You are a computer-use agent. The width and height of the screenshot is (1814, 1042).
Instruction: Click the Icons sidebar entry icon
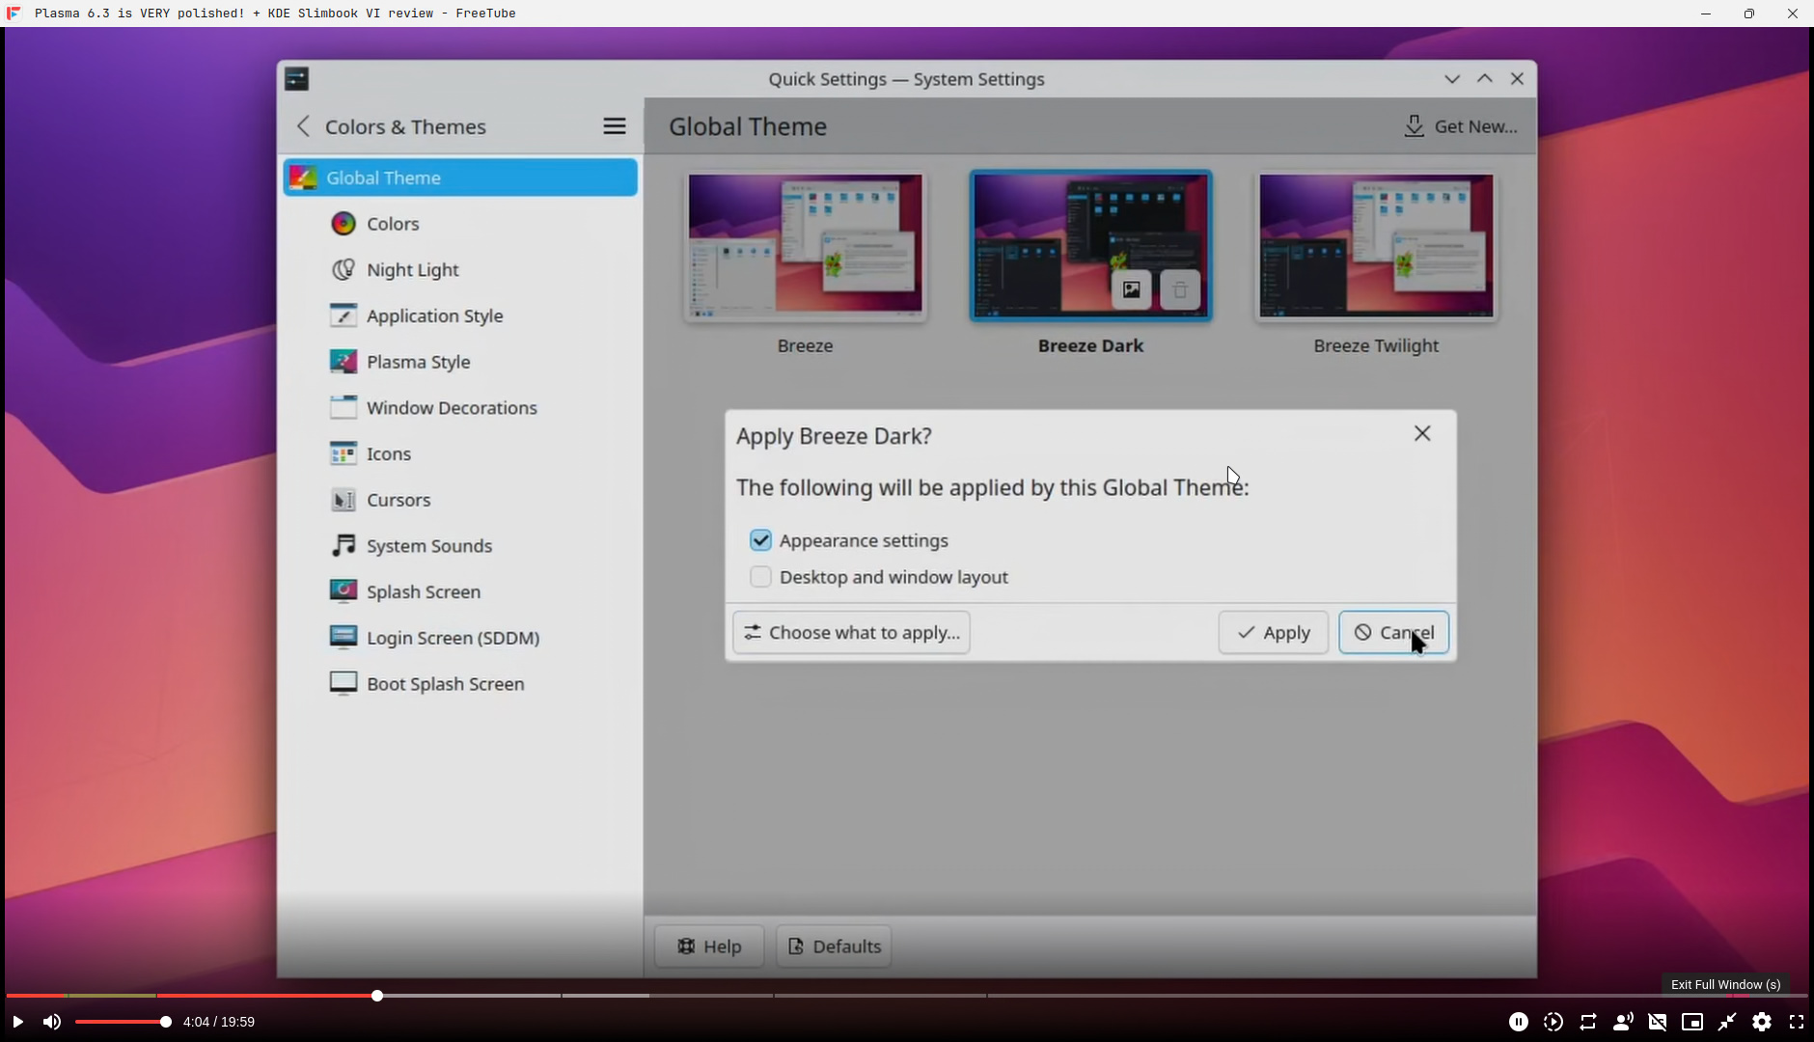(344, 453)
